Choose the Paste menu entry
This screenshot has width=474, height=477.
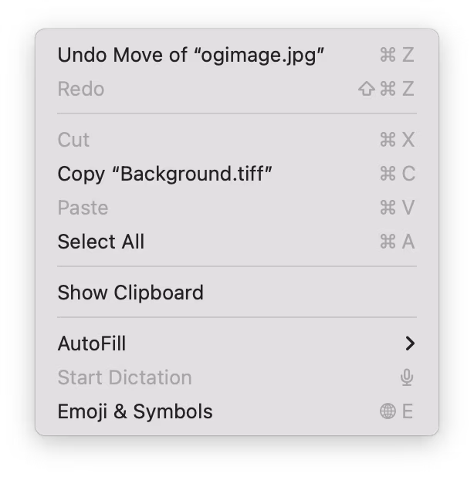tap(237, 208)
